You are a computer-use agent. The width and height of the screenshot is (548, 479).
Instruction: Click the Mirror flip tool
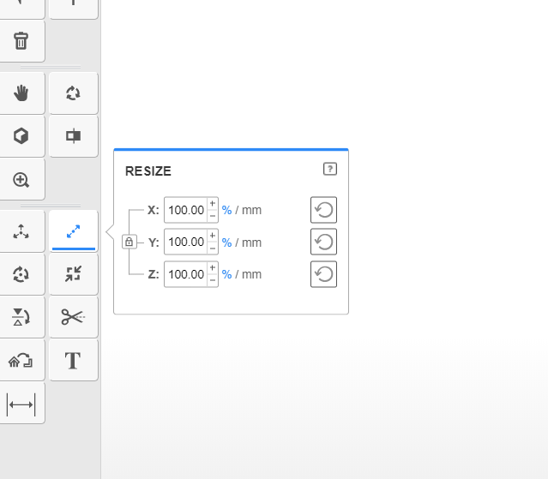(x=21, y=317)
